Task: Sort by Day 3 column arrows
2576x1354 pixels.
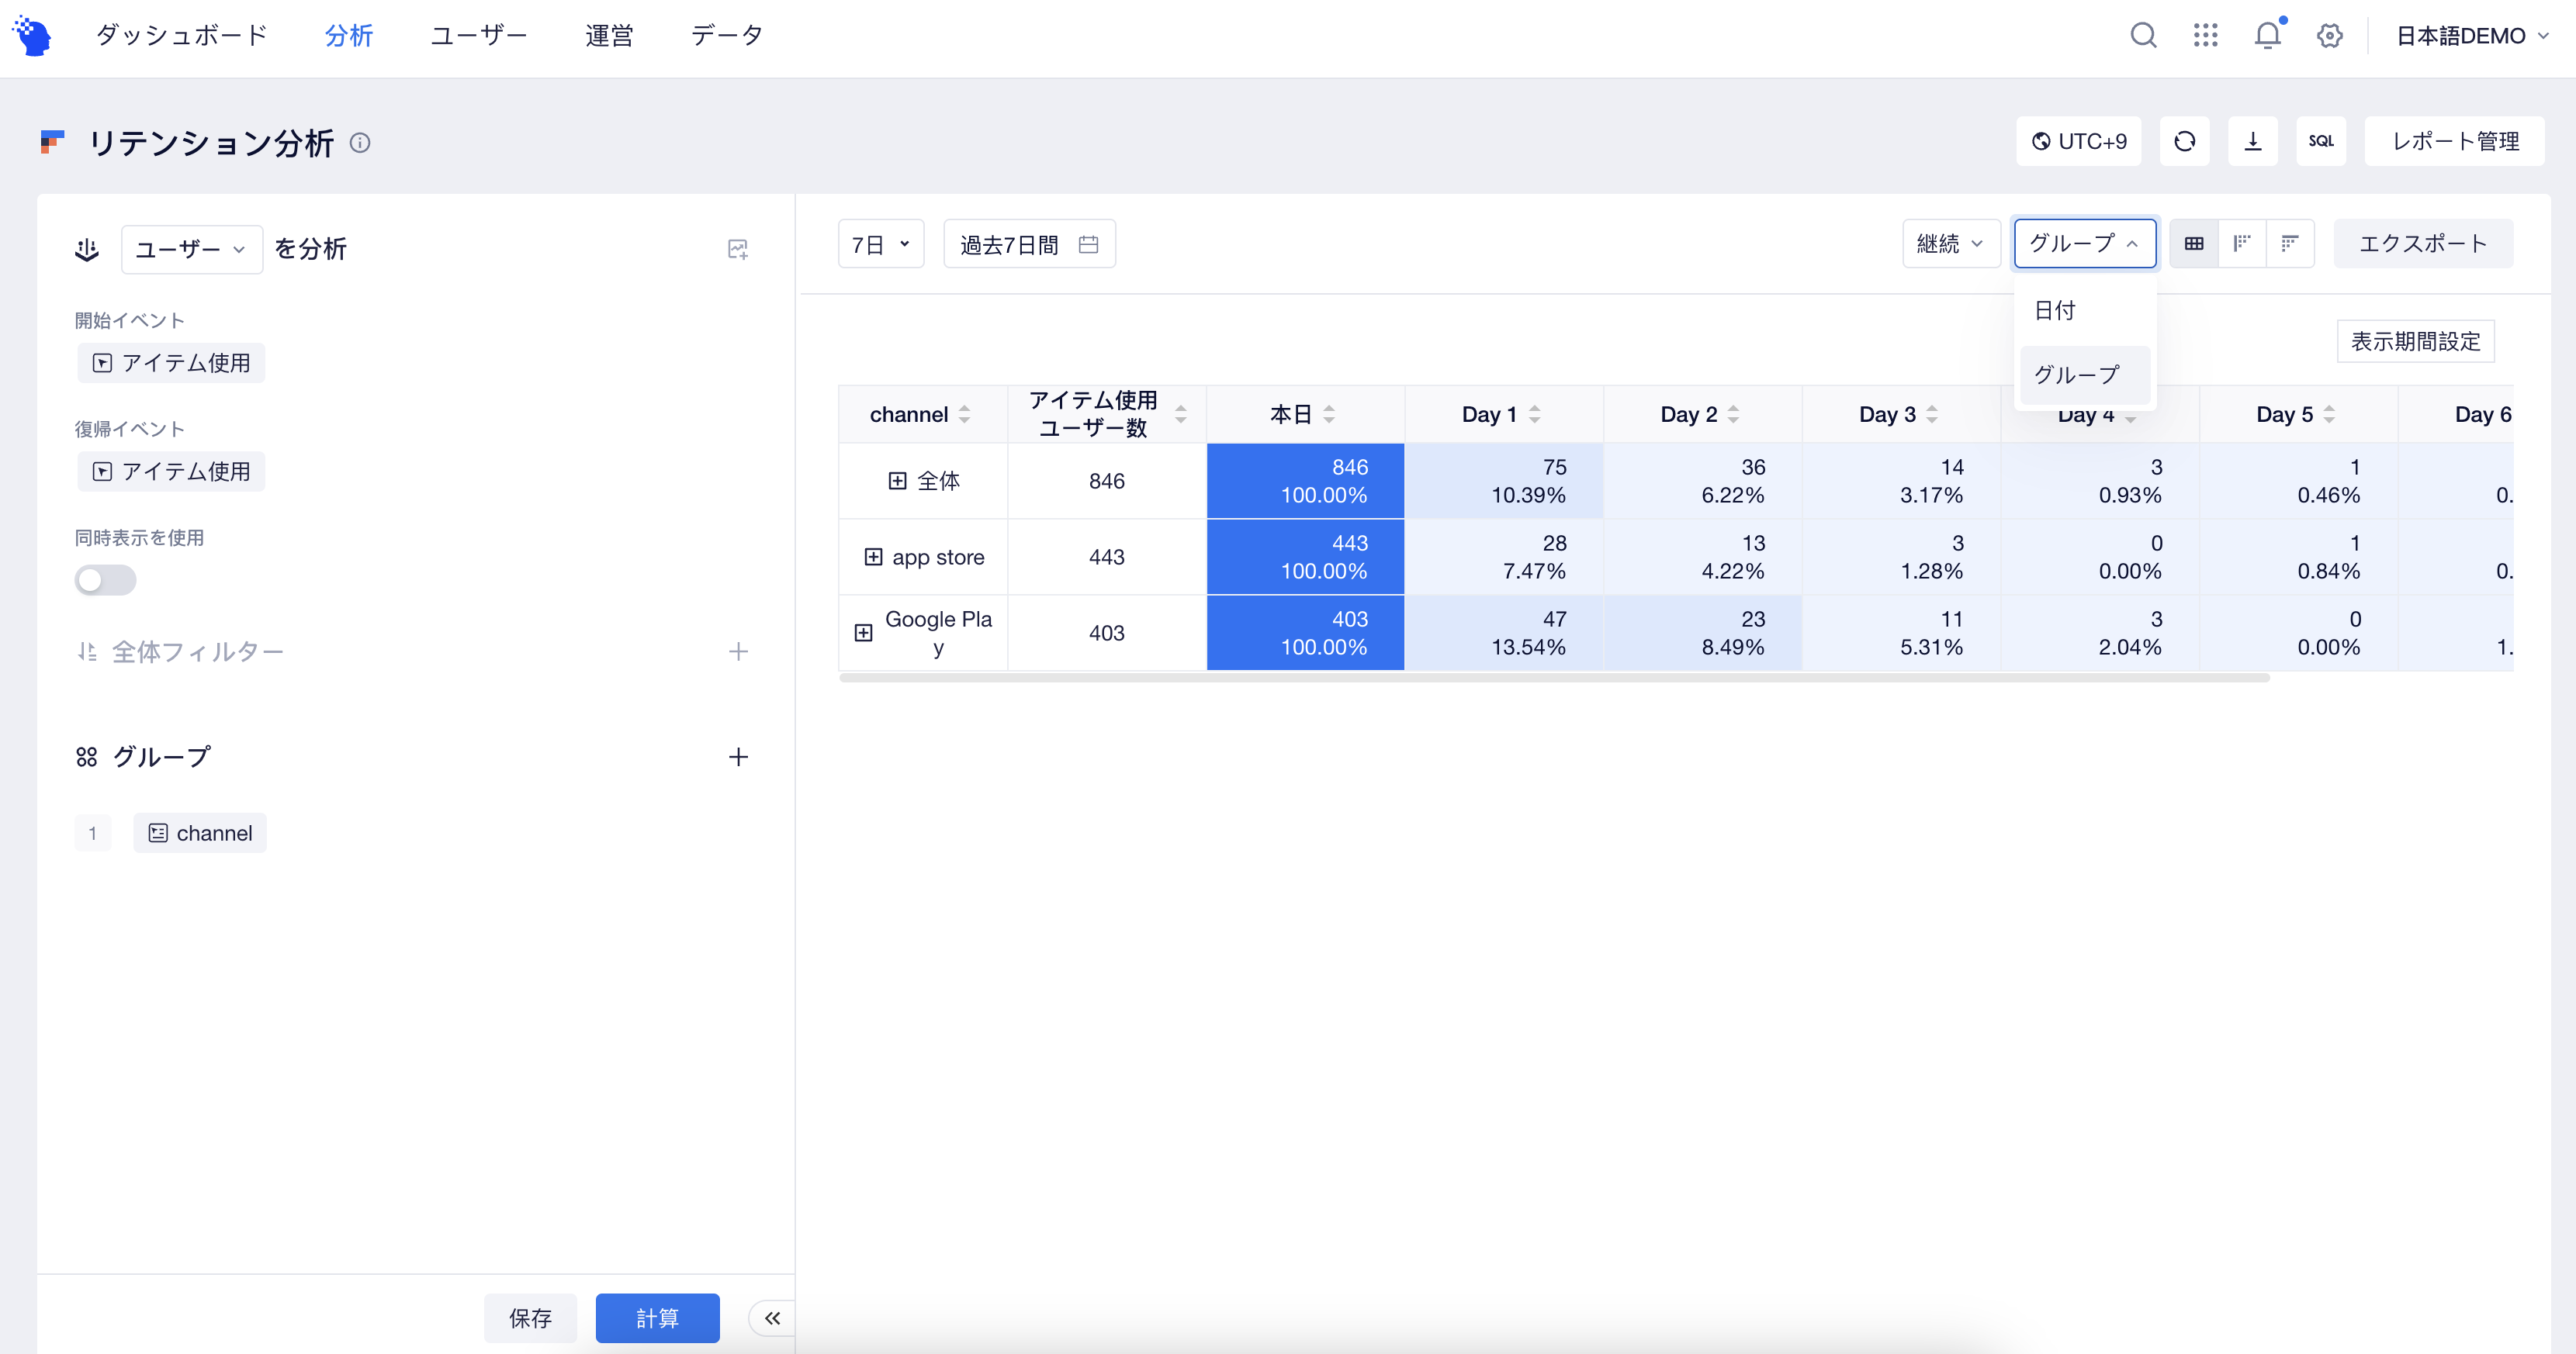Action: [1931, 415]
